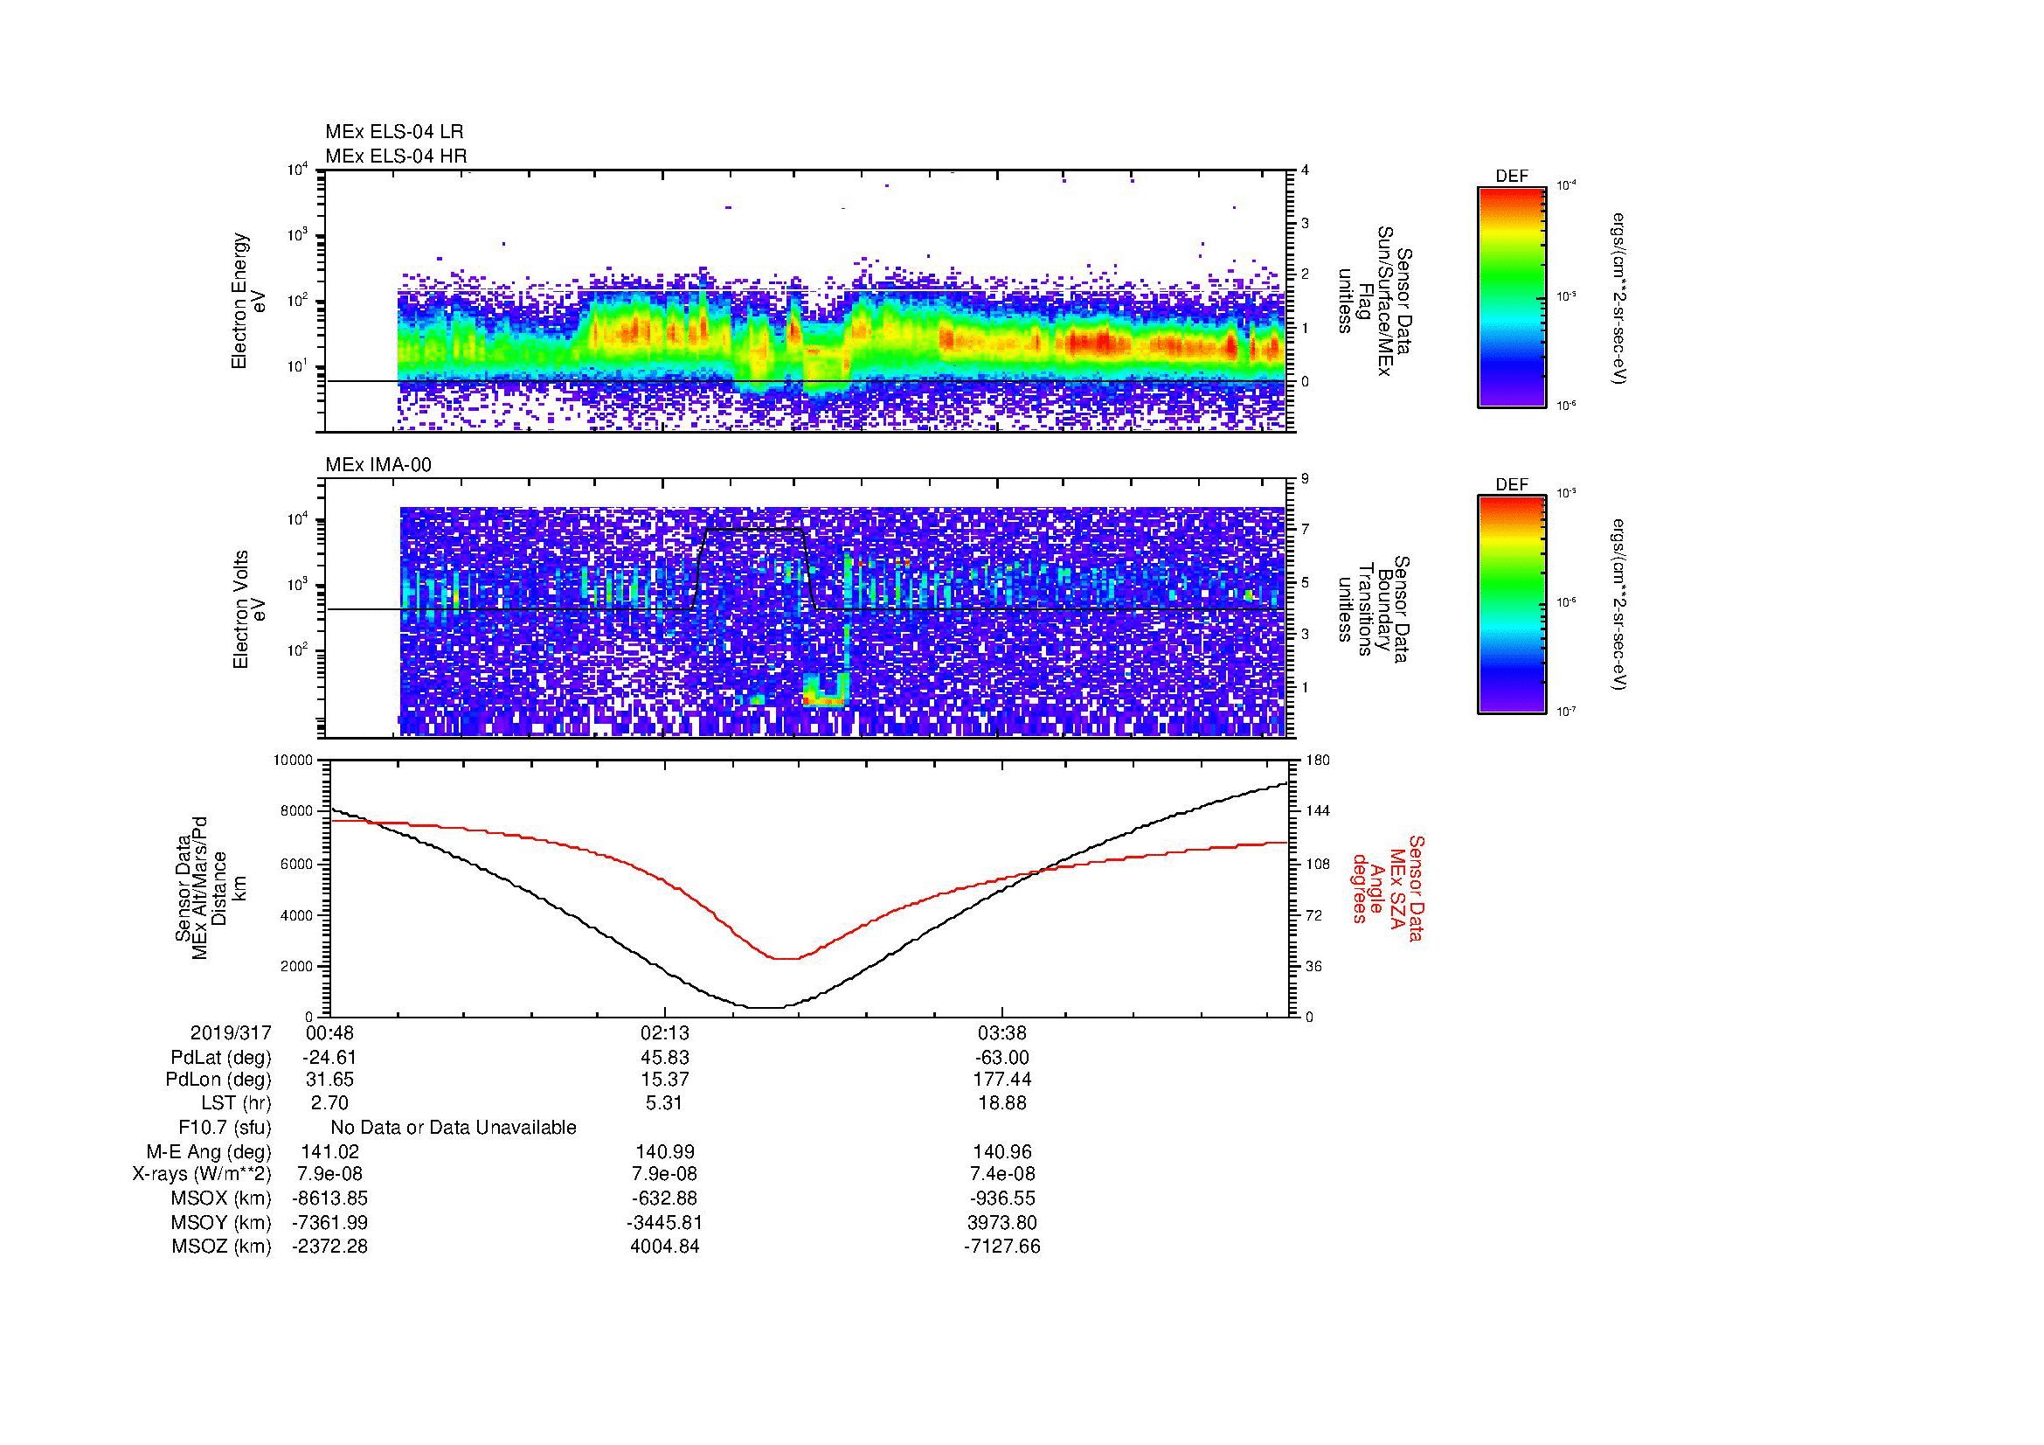Click the 'F10.7 (sfu)' row label
2044x1445 pixels.
click(x=225, y=1127)
